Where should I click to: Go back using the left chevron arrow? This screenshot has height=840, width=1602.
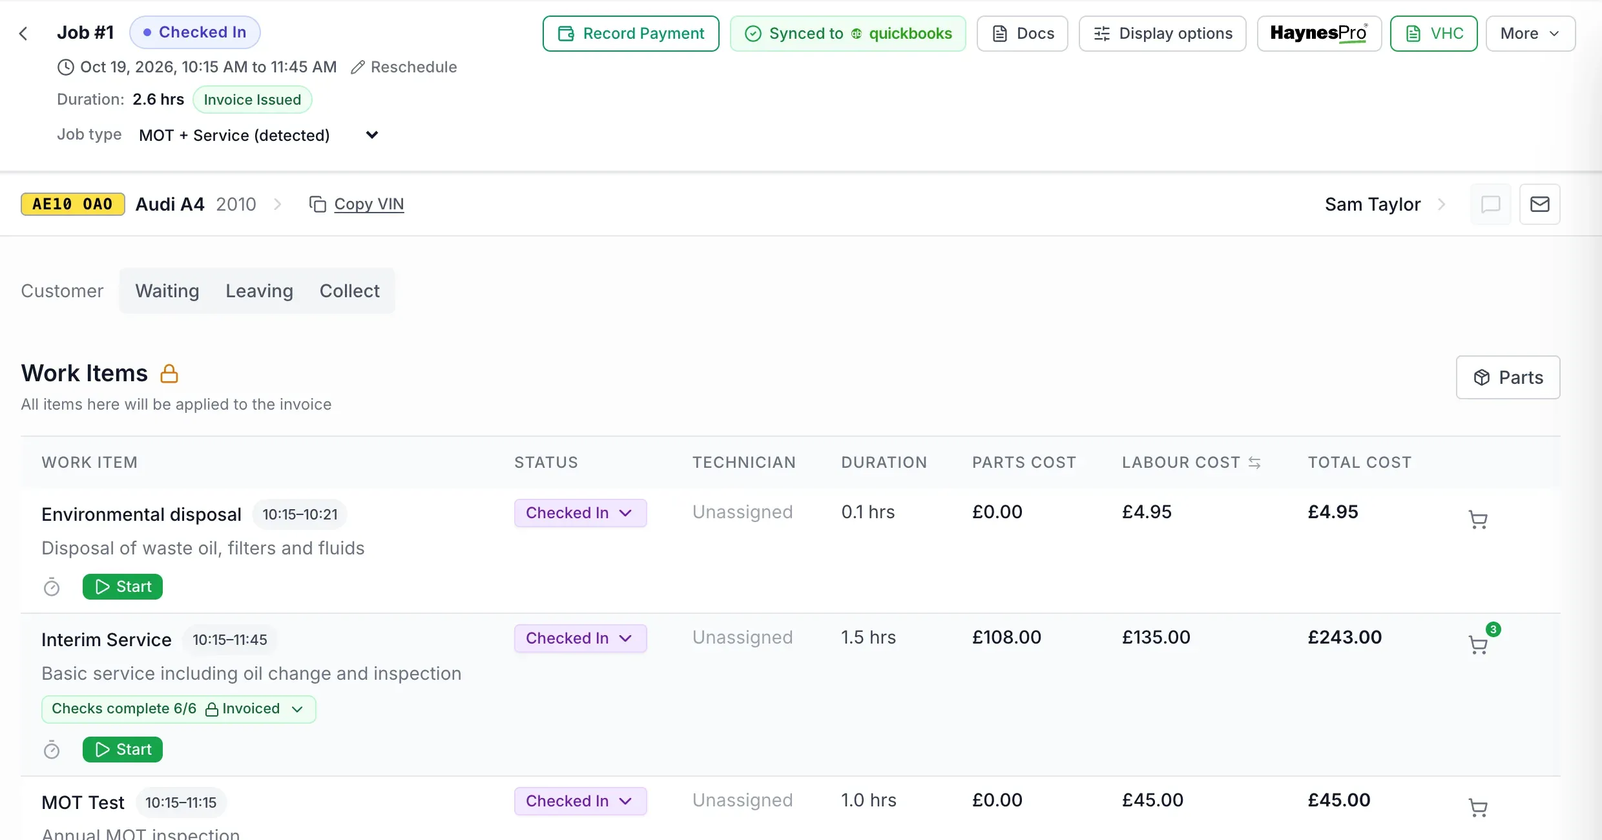click(x=24, y=34)
